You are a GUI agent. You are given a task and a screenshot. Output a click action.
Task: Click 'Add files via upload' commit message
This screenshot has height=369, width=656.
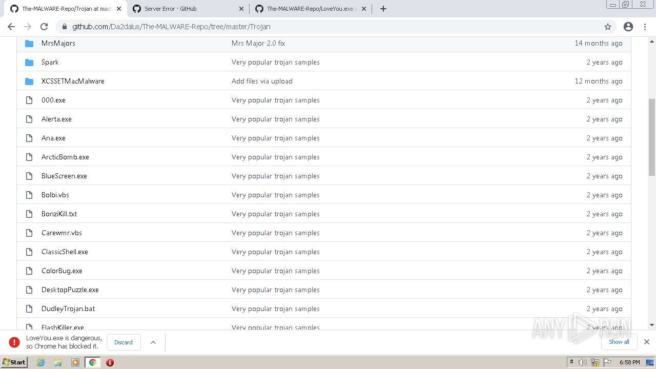pos(262,81)
